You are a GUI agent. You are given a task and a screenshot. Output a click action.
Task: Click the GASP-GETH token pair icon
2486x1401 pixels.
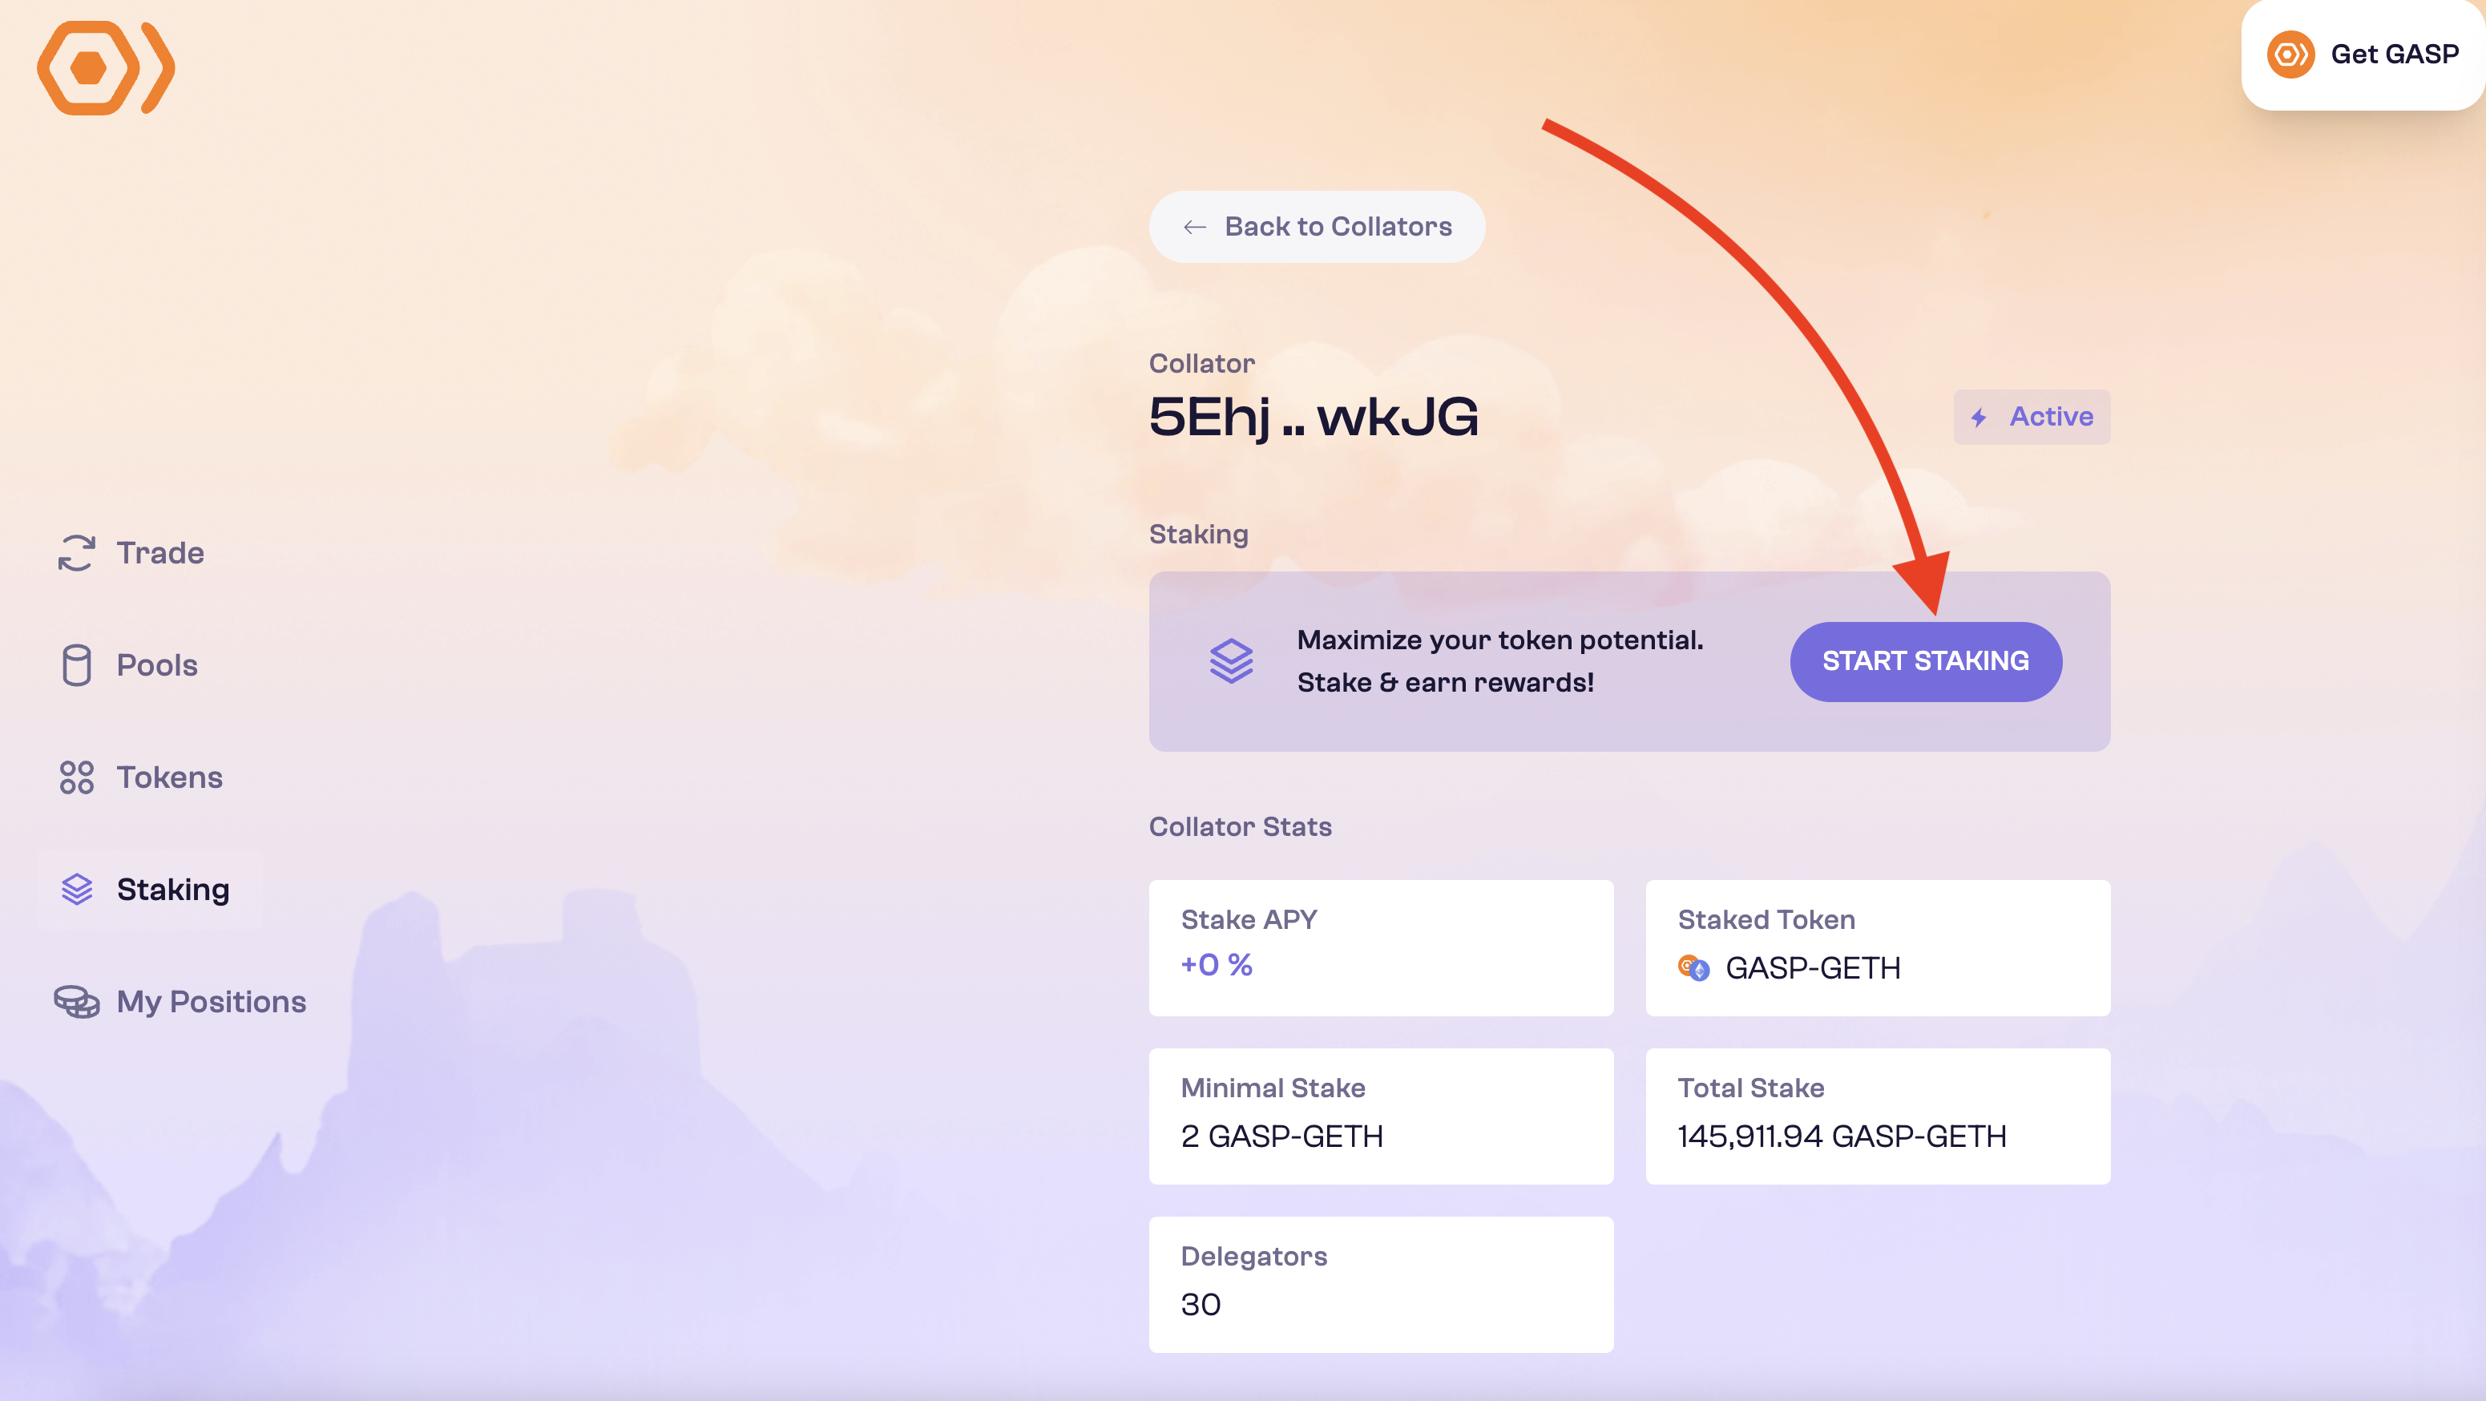(x=1693, y=967)
